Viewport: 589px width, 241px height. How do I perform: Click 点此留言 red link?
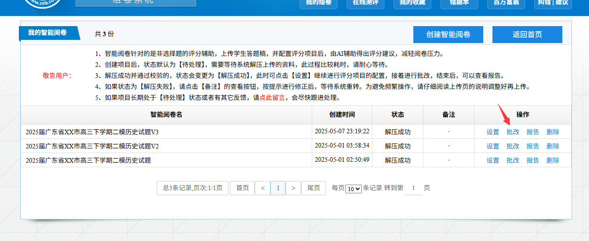(272, 98)
